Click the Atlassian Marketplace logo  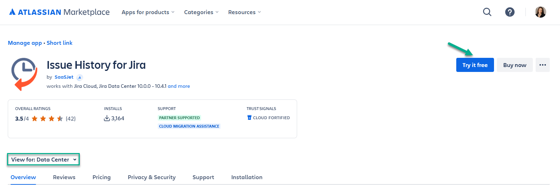point(59,12)
